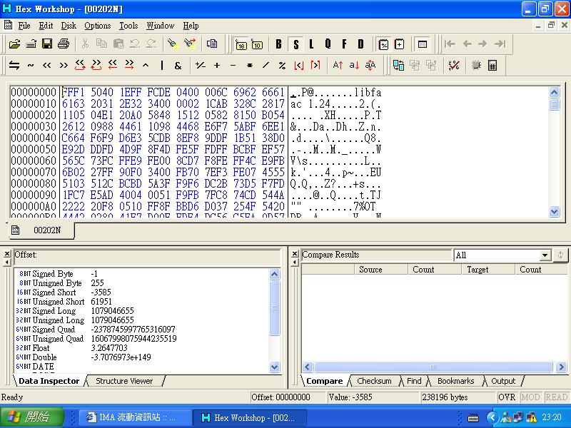Switch to the Checksum tab
Viewport: 571px width, 428px height.
coord(374,381)
